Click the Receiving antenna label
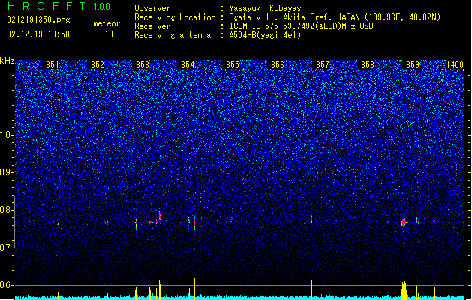The image size is (472, 300). (x=173, y=35)
